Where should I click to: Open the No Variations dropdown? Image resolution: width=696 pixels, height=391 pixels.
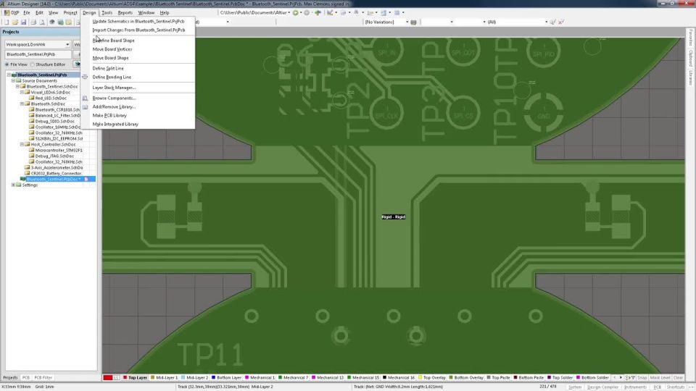point(407,22)
